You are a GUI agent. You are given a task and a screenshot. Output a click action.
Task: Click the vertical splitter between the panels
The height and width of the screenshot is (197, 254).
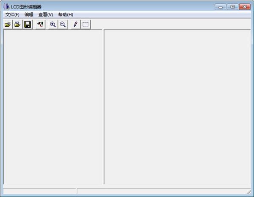(x=103, y=106)
